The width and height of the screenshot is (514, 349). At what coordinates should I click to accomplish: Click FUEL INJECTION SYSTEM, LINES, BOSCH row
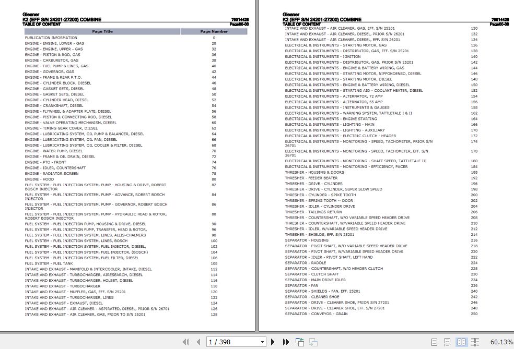click(x=76, y=241)
